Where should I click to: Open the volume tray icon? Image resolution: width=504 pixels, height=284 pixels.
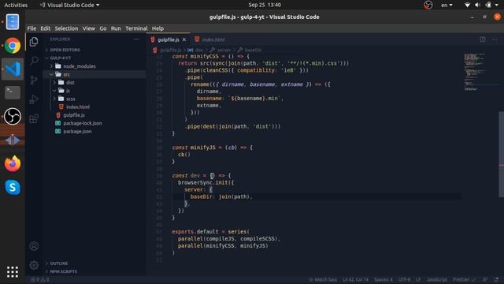(477, 6)
